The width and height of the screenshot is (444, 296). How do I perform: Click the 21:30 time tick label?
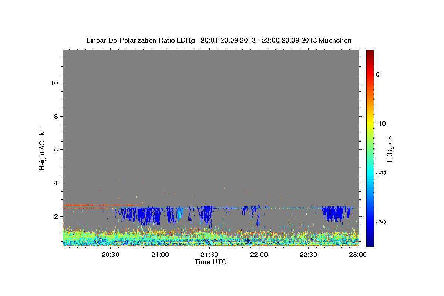click(x=209, y=255)
